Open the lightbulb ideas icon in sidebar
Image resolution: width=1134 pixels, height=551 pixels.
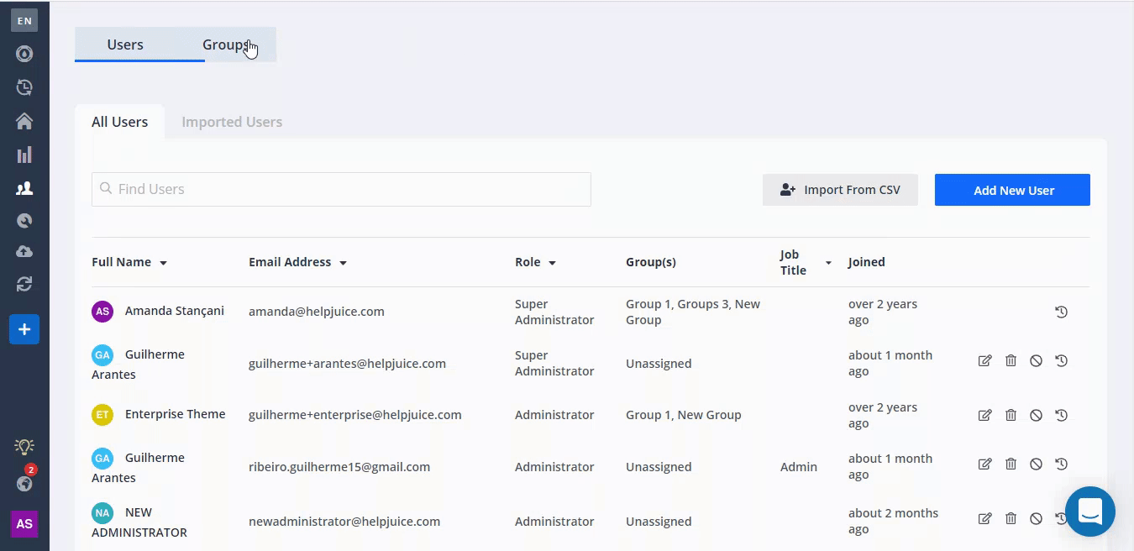click(x=24, y=447)
